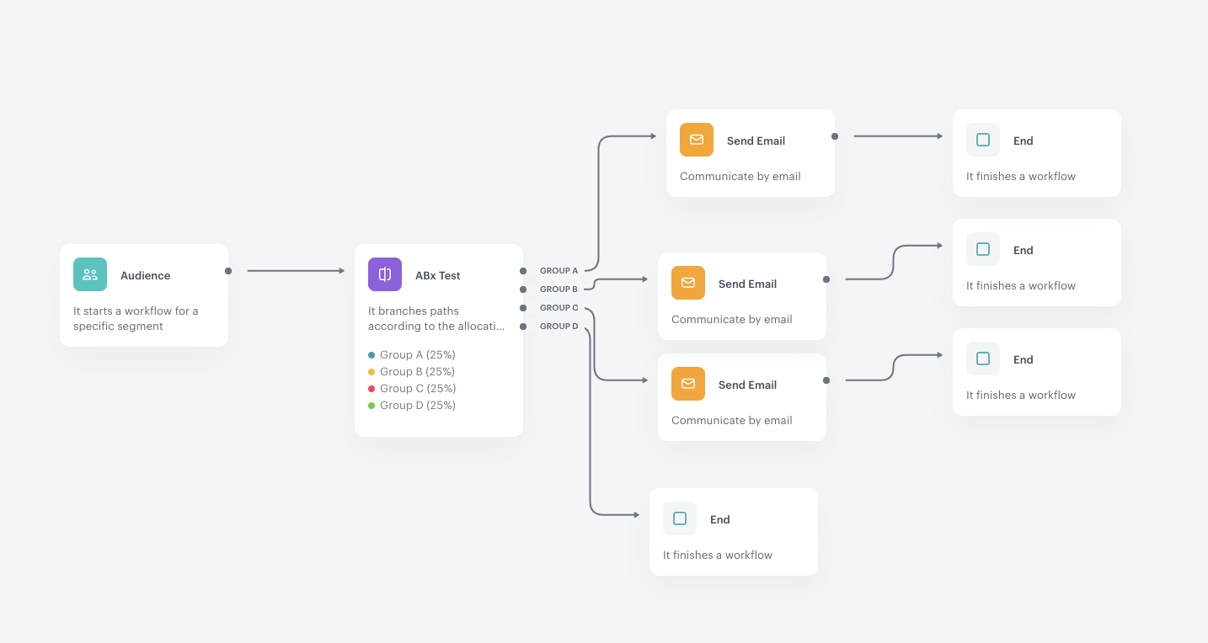Expand the GROUP C branch label

point(559,307)
